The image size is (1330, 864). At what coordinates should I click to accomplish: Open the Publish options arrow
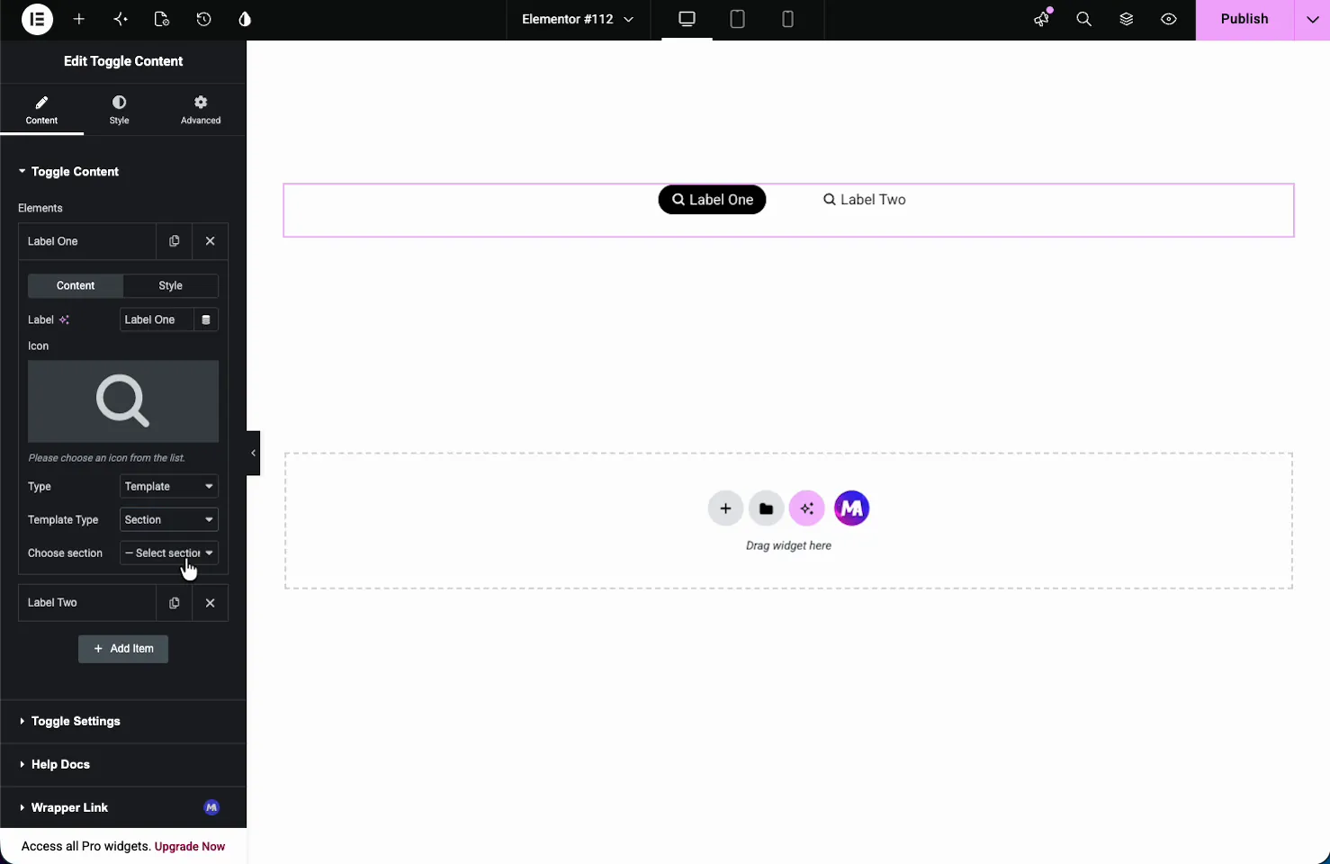[x=1312, y=19]
